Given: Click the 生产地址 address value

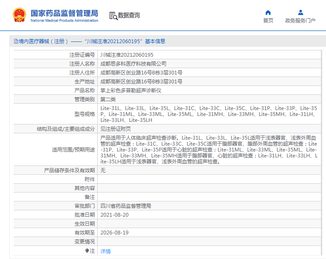Looking at the screenshot, I should [141, 82].
